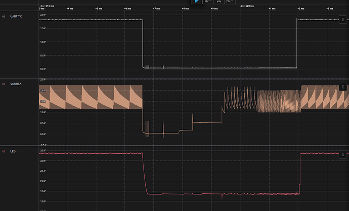Open the capture mode dropdown beside play button
The height and width of the screenshot is (211, 349).
click(208, 2)
